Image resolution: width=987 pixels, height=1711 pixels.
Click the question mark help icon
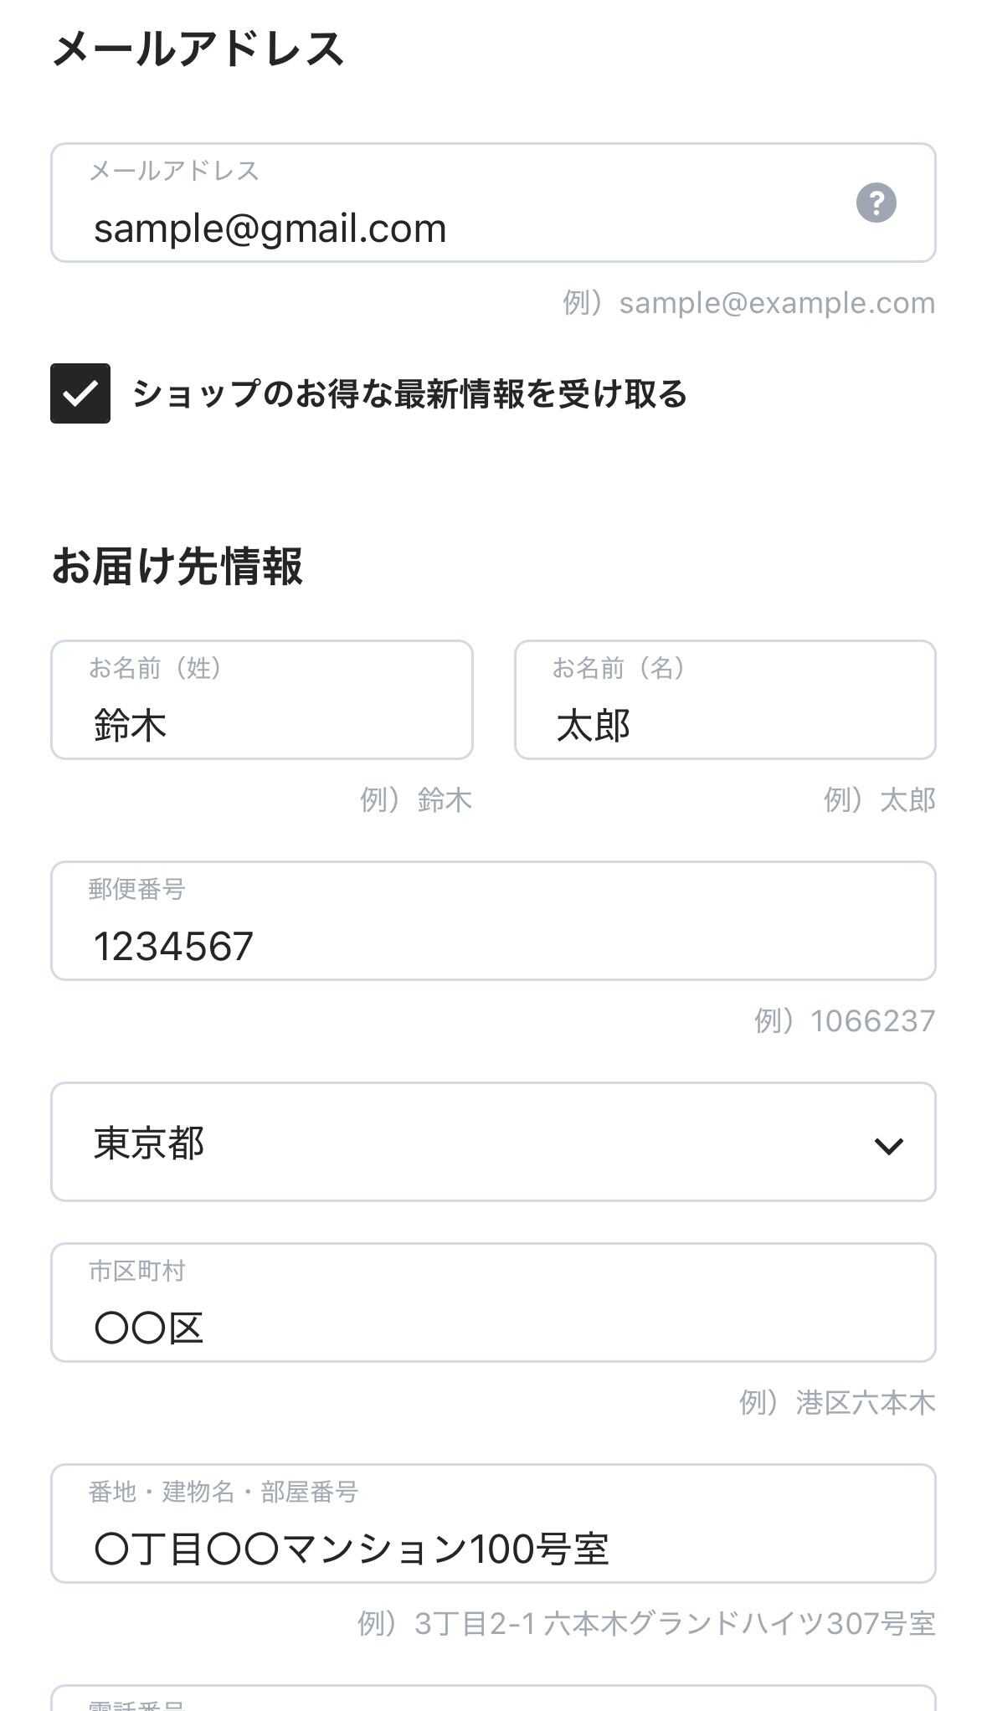876,203
